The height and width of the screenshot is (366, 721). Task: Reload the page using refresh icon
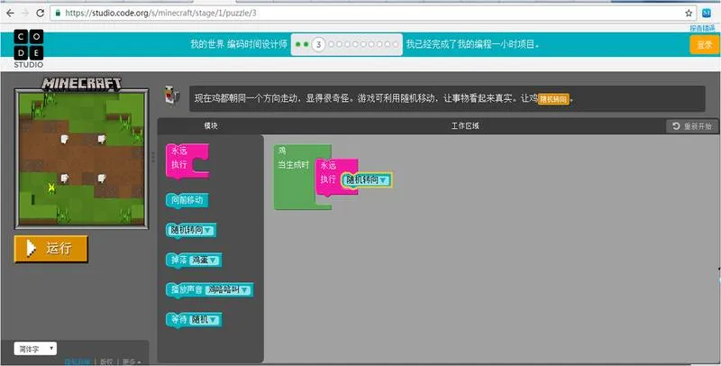click(x=40, y=14)
